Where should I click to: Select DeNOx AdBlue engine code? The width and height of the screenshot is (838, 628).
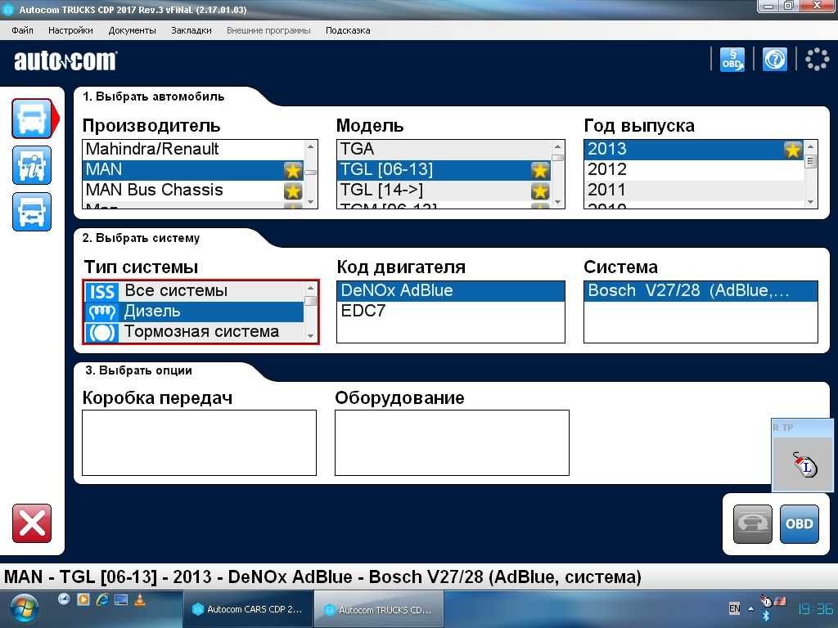point(451,291)
